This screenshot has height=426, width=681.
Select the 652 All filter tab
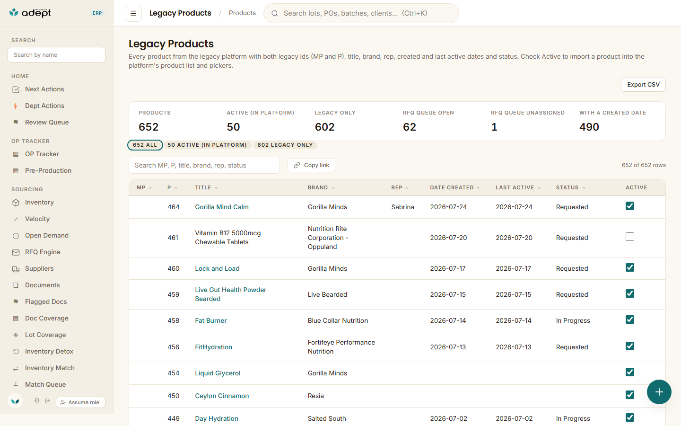click(145, 145)
